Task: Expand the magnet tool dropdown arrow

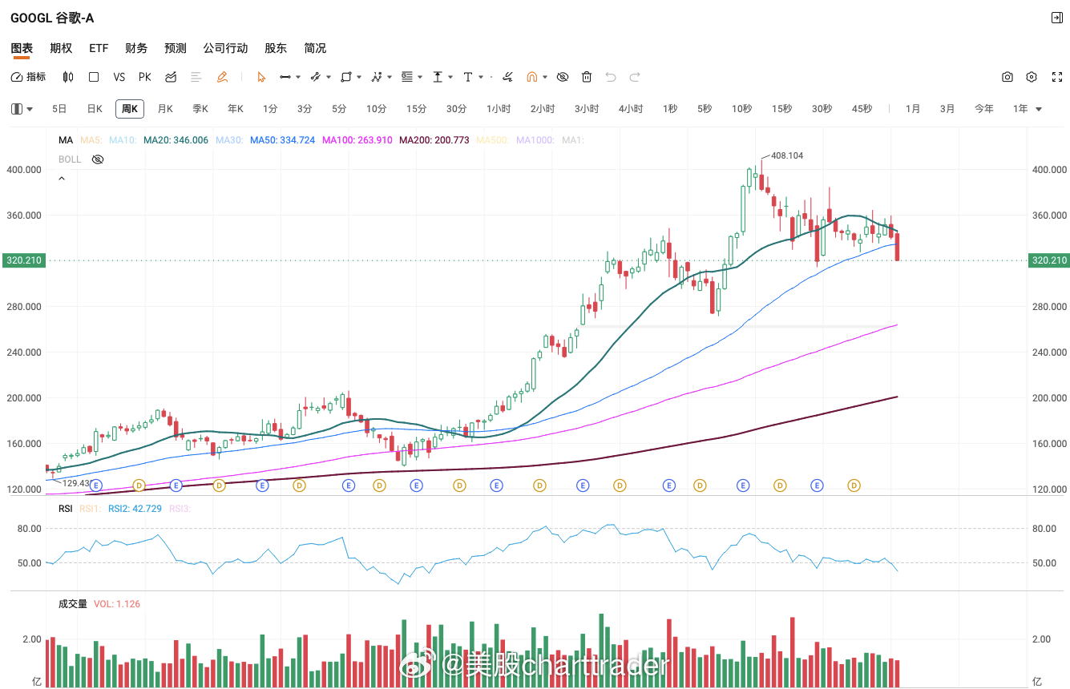Action: pyautogui.click(x=545, y=77)
